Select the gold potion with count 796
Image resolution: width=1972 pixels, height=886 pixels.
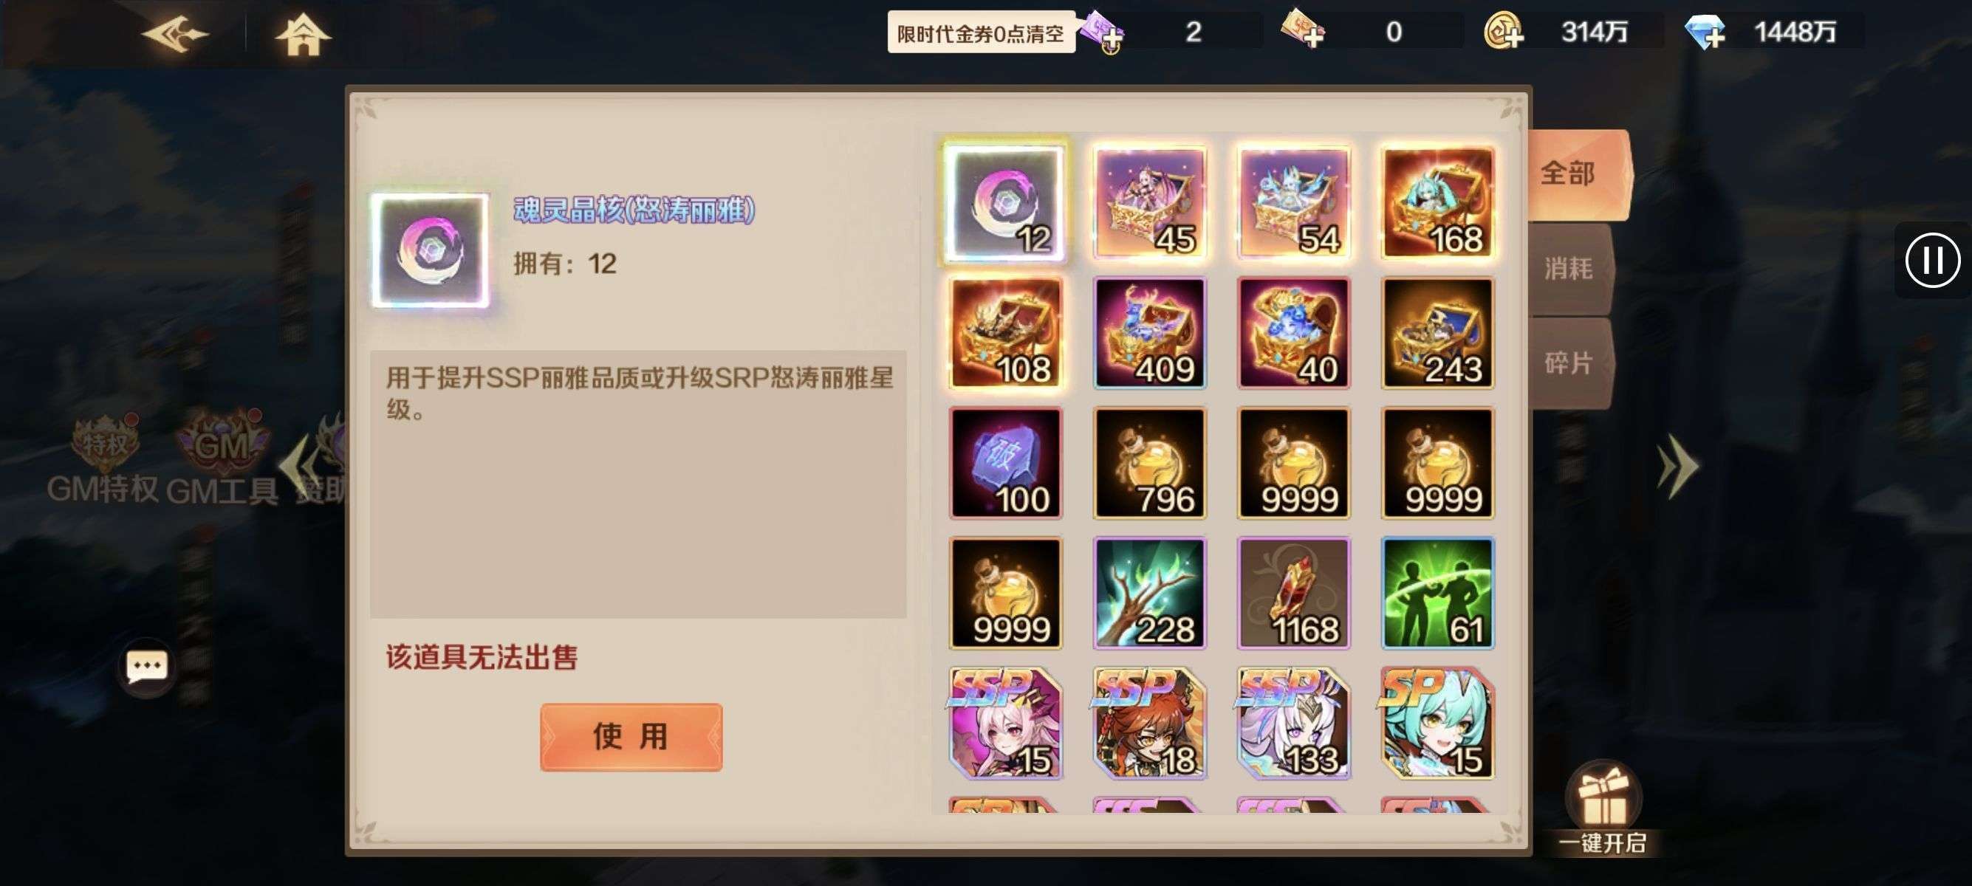point(1149,463)
